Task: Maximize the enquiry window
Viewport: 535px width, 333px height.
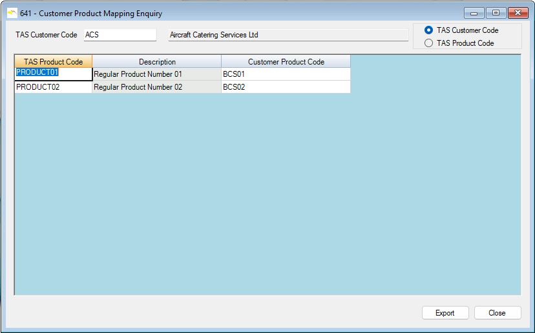Action: coord(496,13)
